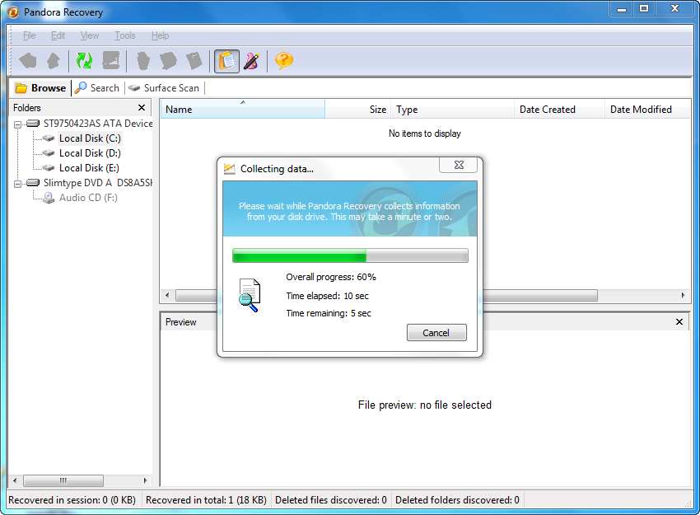
Task: Click the Folders panel right scroll arrow
Action: [x=145, y=480]
